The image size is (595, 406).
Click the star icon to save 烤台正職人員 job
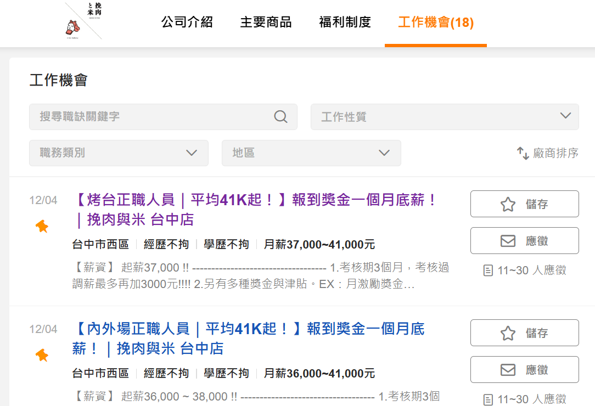point(508,204)
